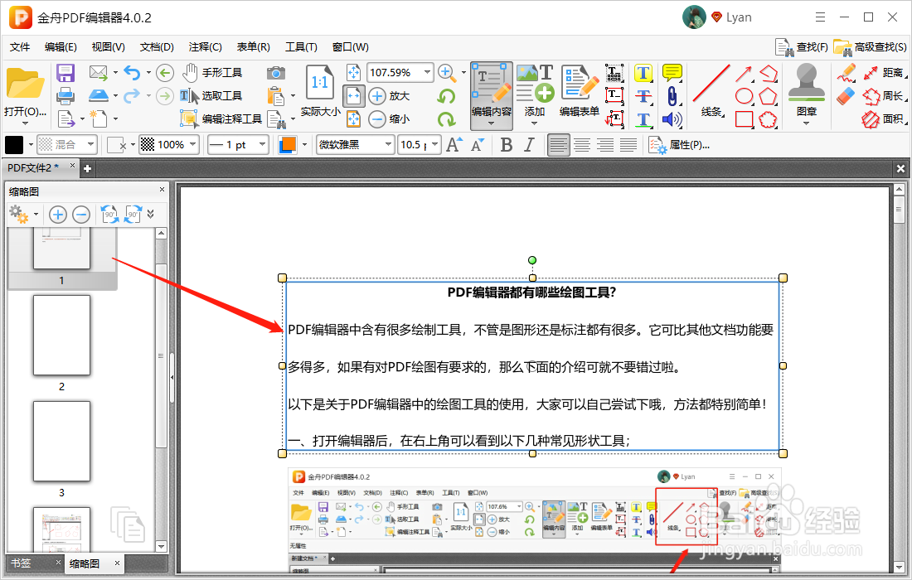
Task: Set text alignment to left
Action: click(558, 145)
